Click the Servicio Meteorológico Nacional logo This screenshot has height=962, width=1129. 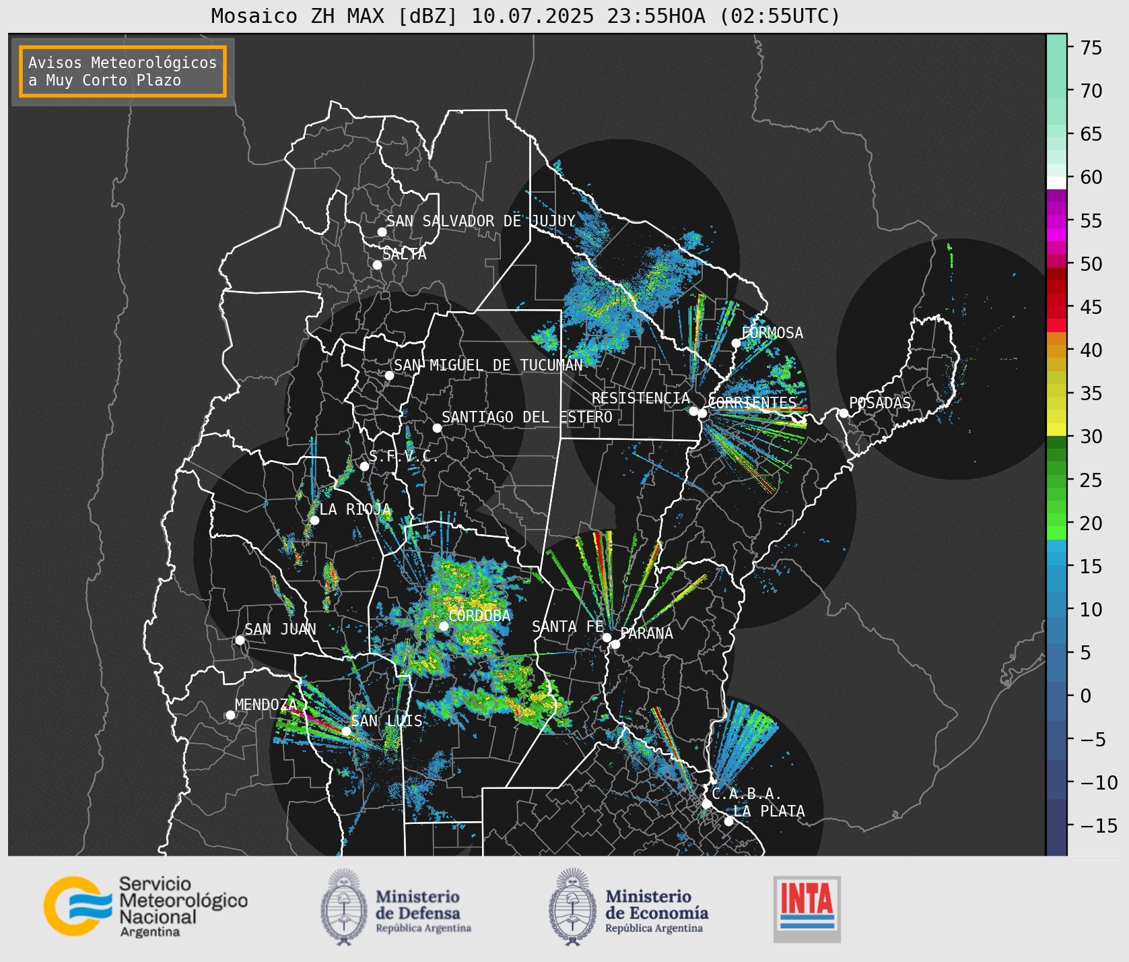click(x=145, y=906)
